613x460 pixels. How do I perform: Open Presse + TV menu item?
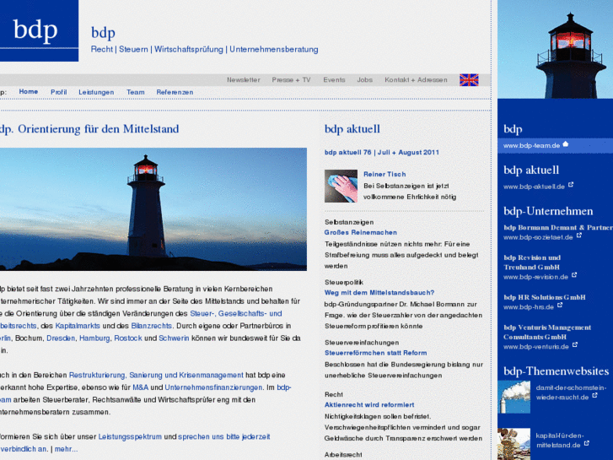click(x=291, y=80)
